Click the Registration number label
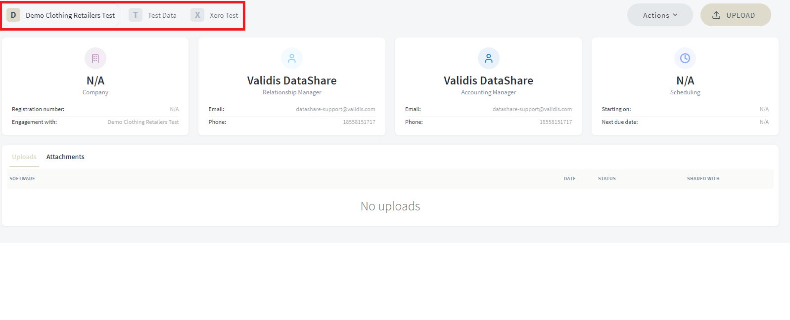 tap(38, 109)
